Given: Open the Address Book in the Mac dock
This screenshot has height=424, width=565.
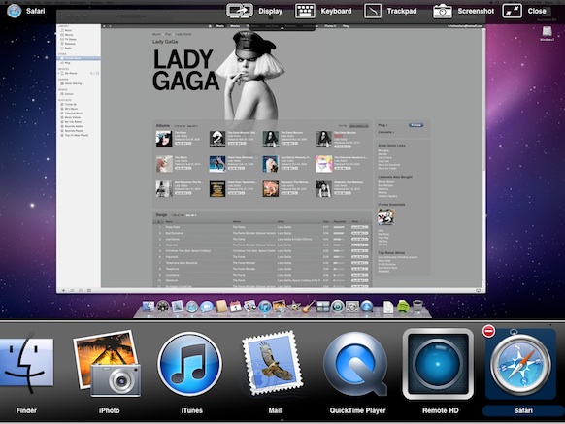Looking at the screenshot, I should 221,307.
